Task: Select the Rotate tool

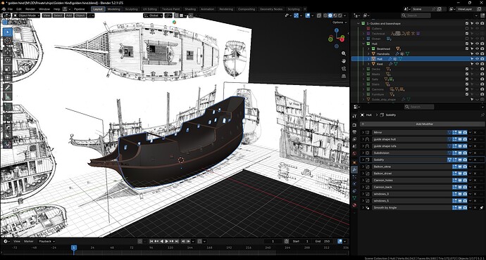Action: point(8,59)
